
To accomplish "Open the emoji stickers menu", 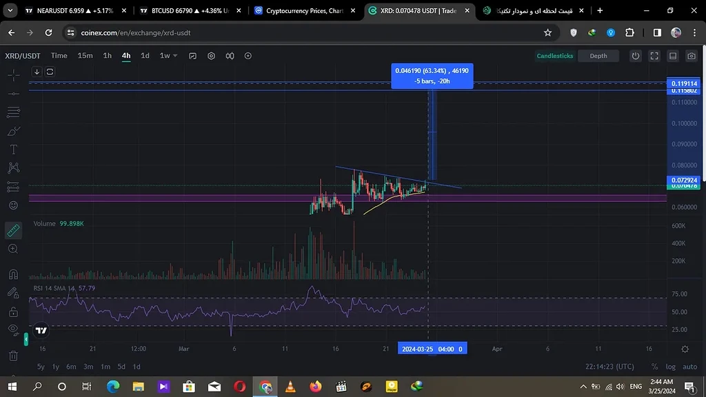I will [x=13, y=205].
